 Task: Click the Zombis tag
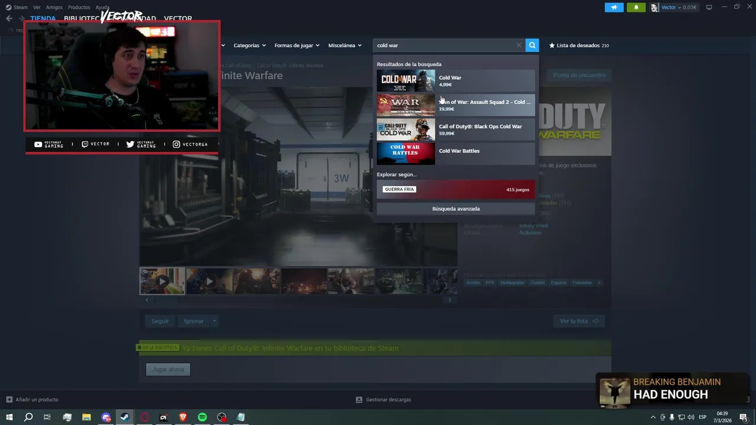point(537,283)
